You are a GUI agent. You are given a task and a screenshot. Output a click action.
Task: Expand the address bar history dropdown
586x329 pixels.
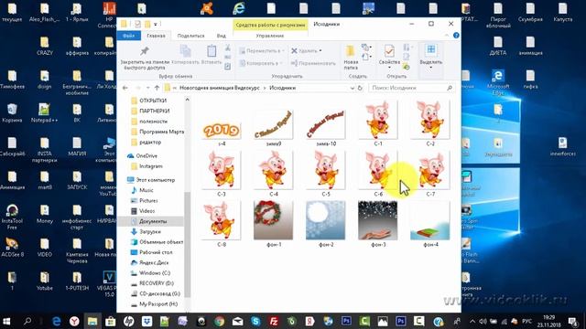click(x=352, y=88)
